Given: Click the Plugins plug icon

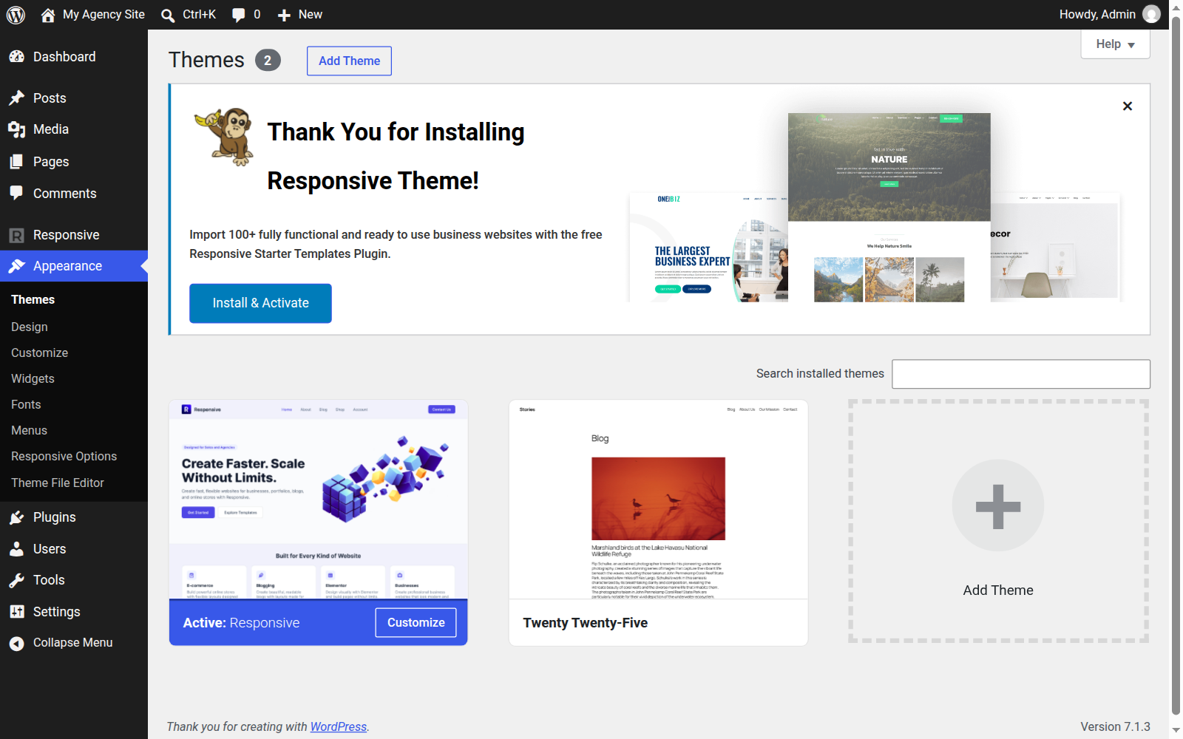Looking at the screenshot, I should tap(17, 517).
